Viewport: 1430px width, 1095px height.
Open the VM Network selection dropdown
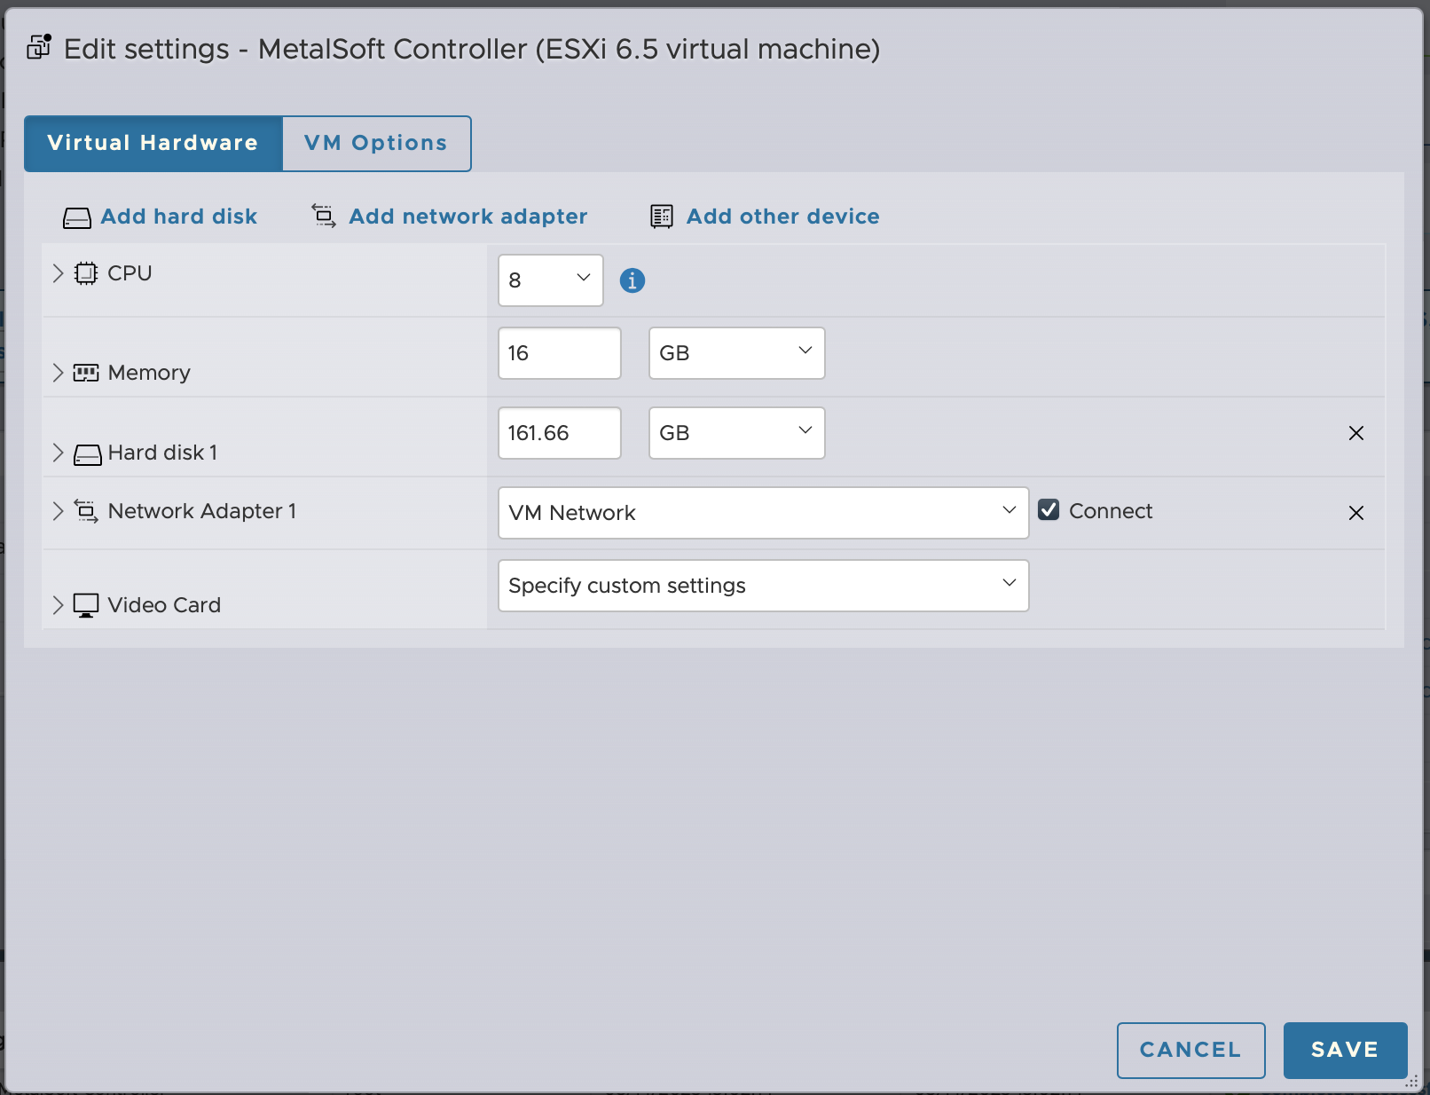(x=763, y=513)
